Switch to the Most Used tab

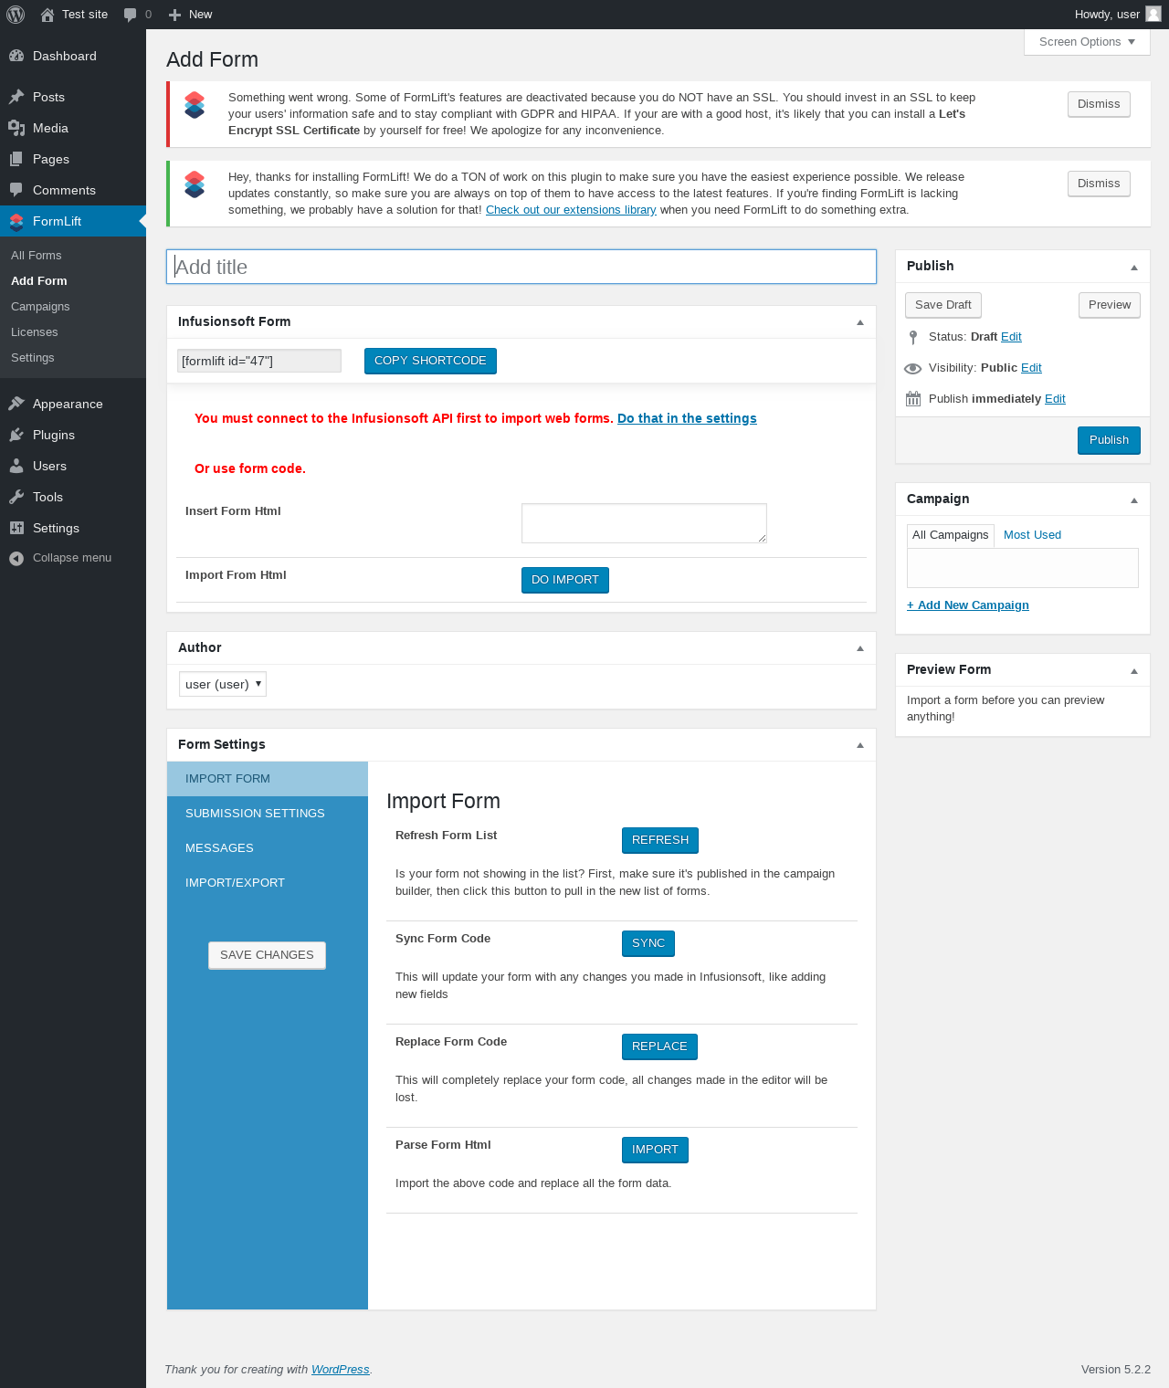click(x=1033, y=535)
